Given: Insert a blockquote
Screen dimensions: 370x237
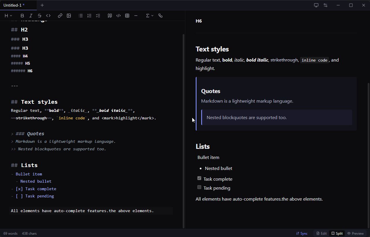Looking at the screenshot, I should [x=110, y=16].
